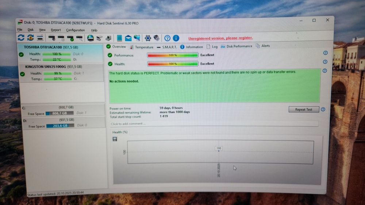Click the blue Refresh arrows toolbar icon
The width and height of the screenshot is (365, 205).
21,38
